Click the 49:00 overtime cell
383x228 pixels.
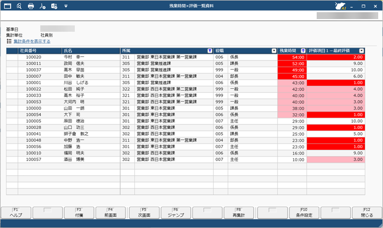coord(292,70)
